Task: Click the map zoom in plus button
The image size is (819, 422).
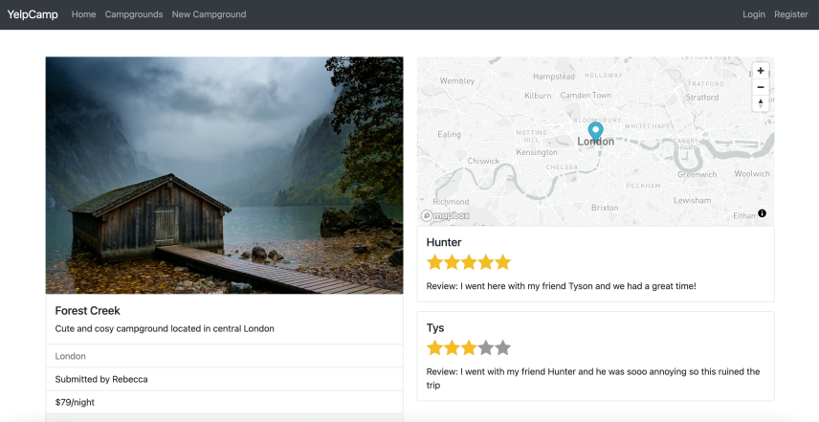Action: coord(761,71)
